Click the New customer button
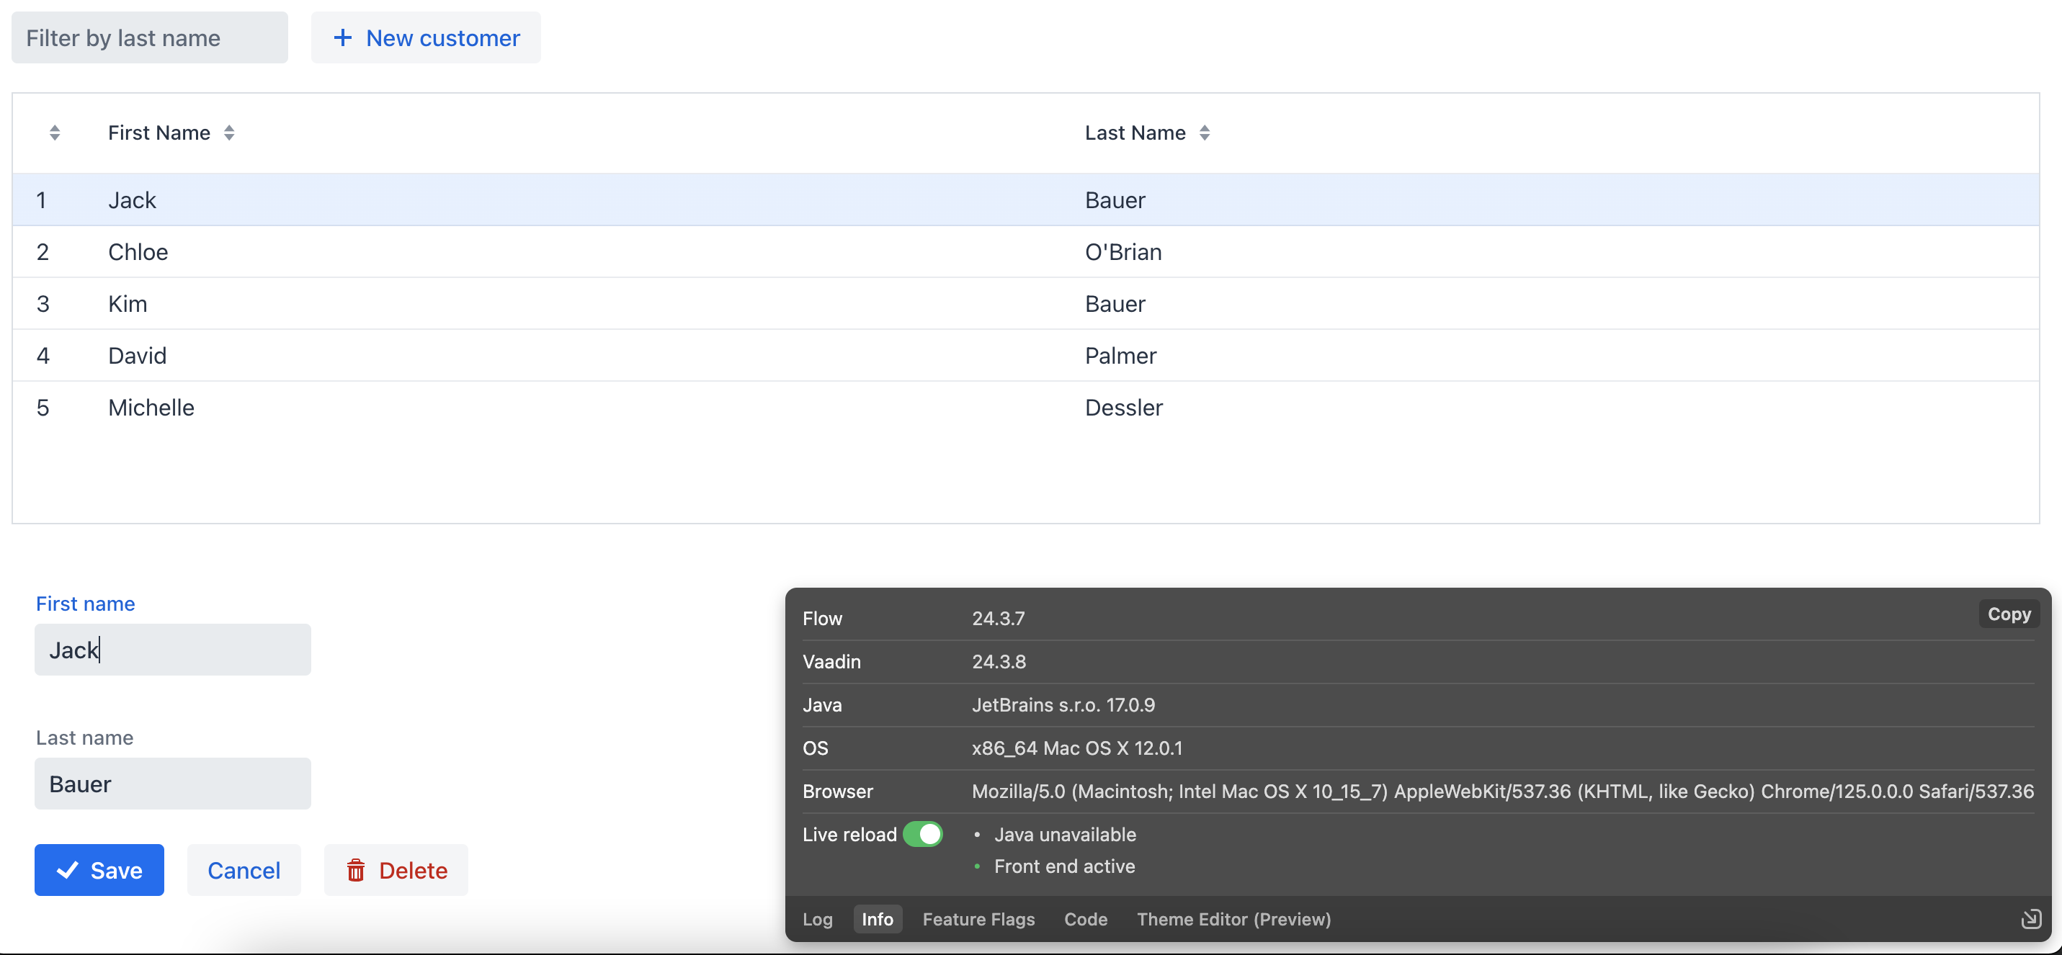Viewport: 2062px width, 955px height. [426, 37]
